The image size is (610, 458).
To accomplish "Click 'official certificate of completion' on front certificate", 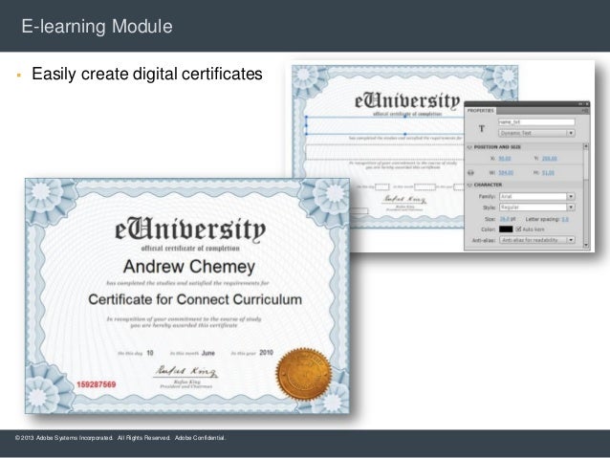I will (190, 249).
